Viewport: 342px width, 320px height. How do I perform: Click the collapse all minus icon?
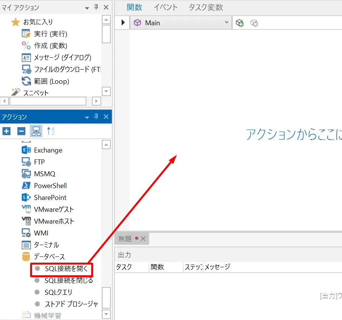[x=21, y=131]
